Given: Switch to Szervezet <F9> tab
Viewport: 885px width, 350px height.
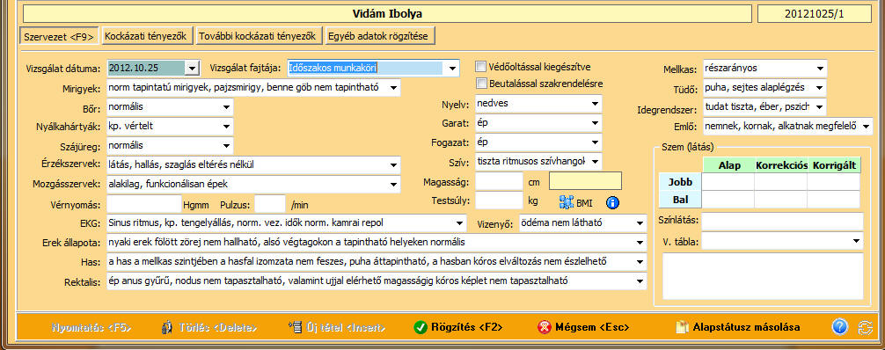Looking at the screenshot, I should pos(59,37).
